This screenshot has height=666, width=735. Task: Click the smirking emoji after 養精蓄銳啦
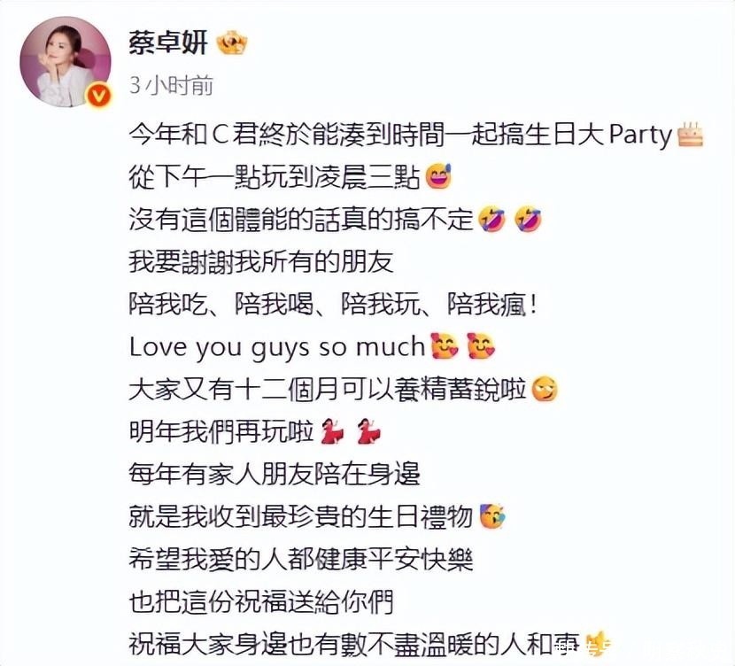(x=545, y=389)
